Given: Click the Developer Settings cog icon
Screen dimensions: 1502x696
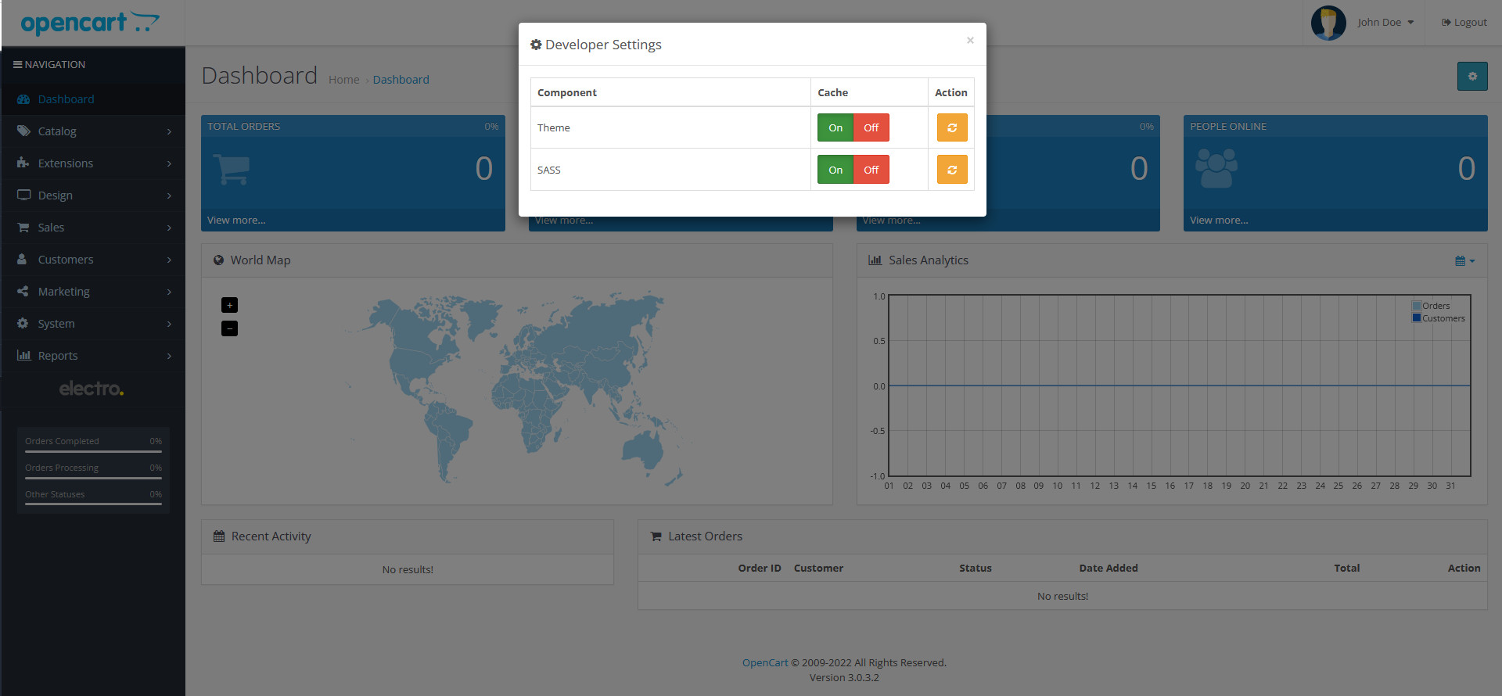Looking at the screenshot, I should point(536,45).
